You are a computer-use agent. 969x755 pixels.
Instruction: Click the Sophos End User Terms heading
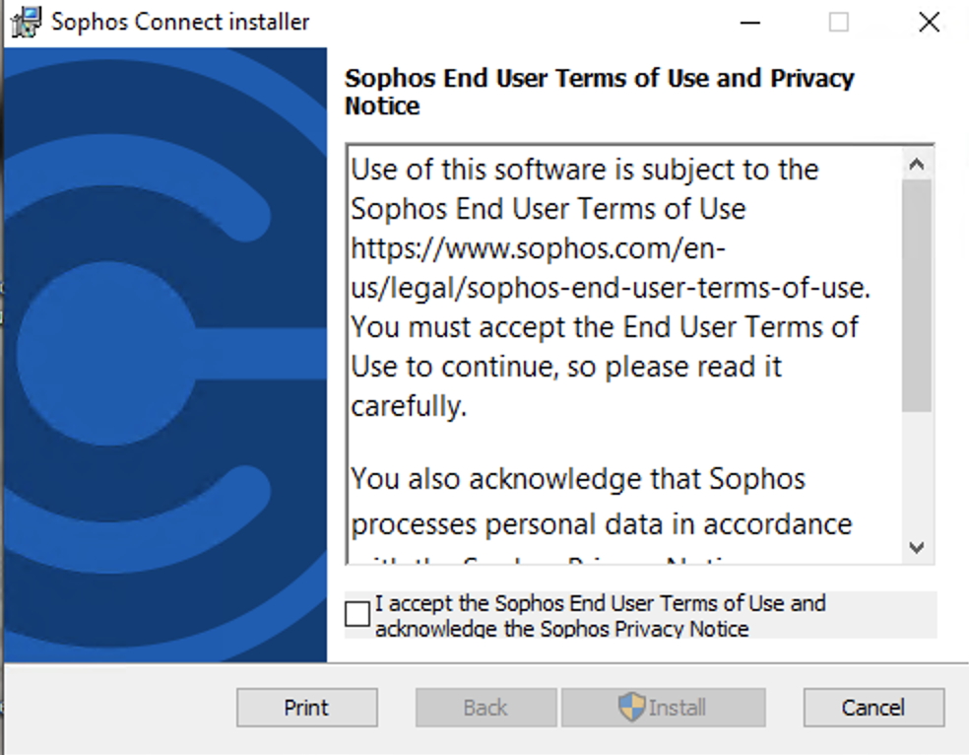tap(600, 92)
